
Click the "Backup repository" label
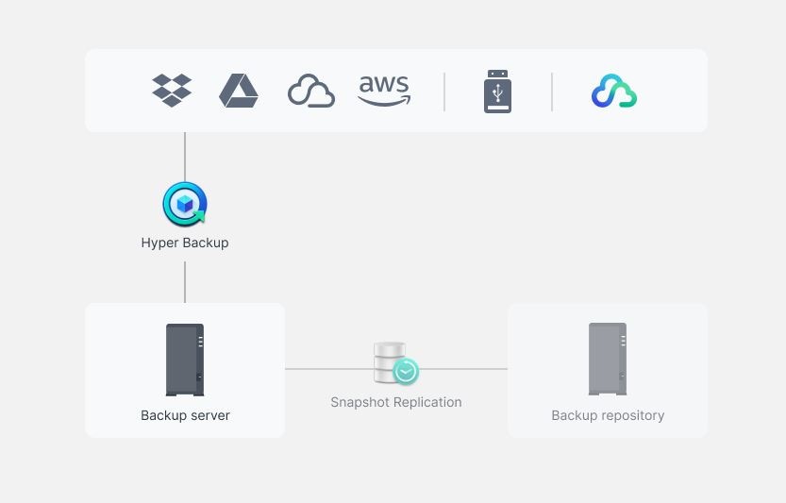[x=608, y=415]
